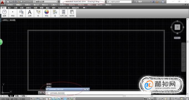
Task: Open the Autodesk 360 ribbon tab
Action: pyautogui.click(x=64, y=8)
